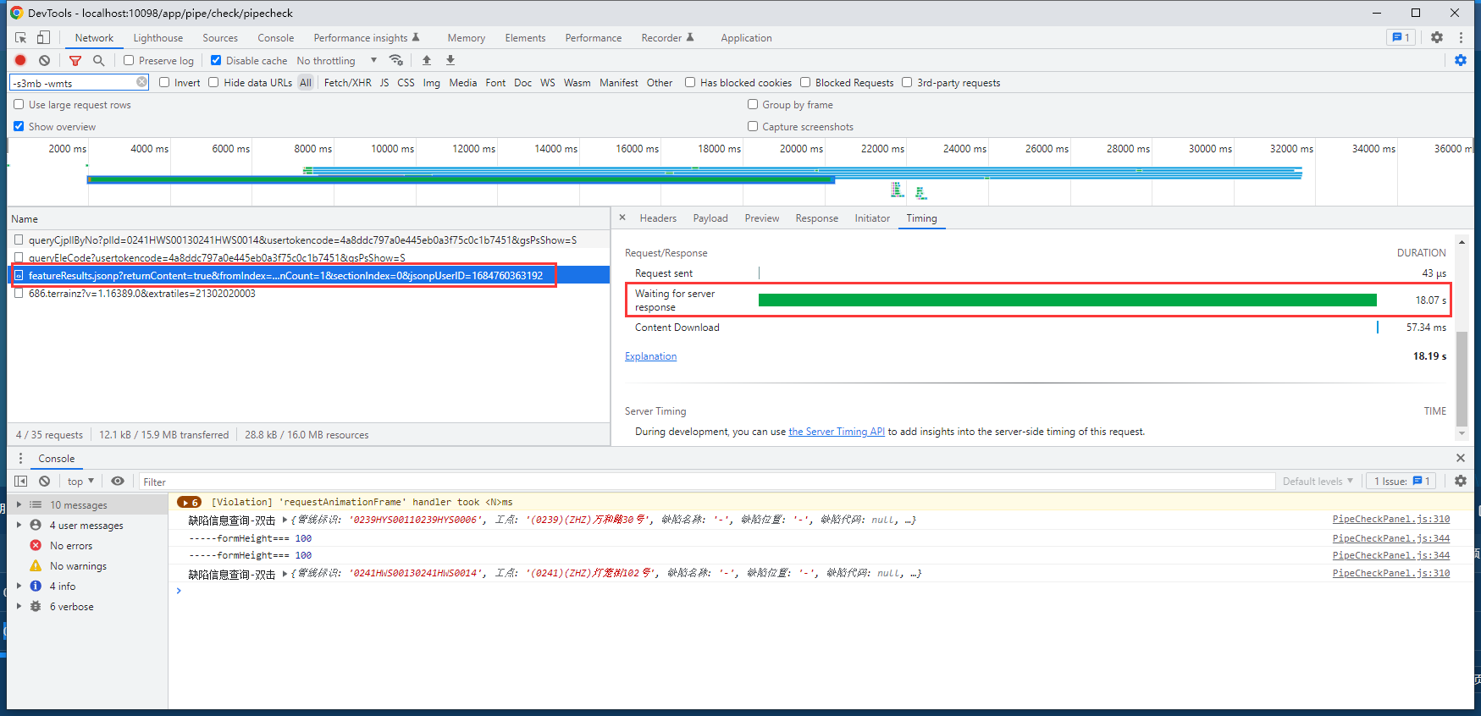The image size is (1481, 716).
Task: Click the console Filter input
Action: coord(707,482)
